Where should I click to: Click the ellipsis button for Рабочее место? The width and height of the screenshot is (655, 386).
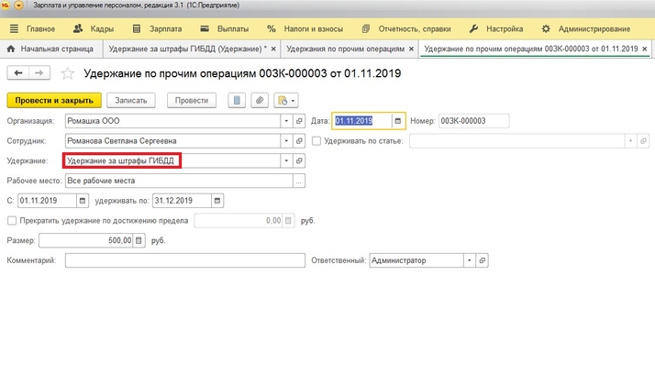(298, 181)
